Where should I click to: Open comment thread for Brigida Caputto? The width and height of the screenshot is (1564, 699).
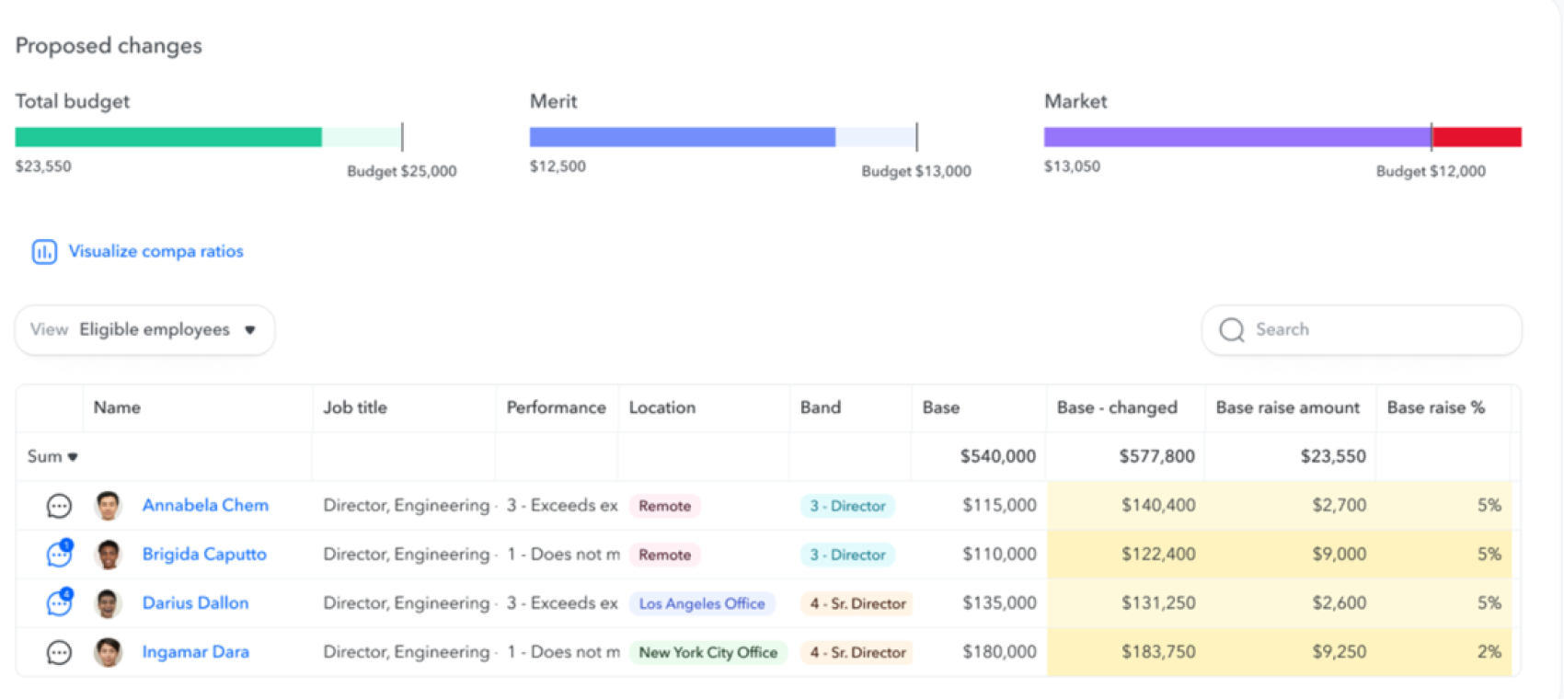(59, 555)
